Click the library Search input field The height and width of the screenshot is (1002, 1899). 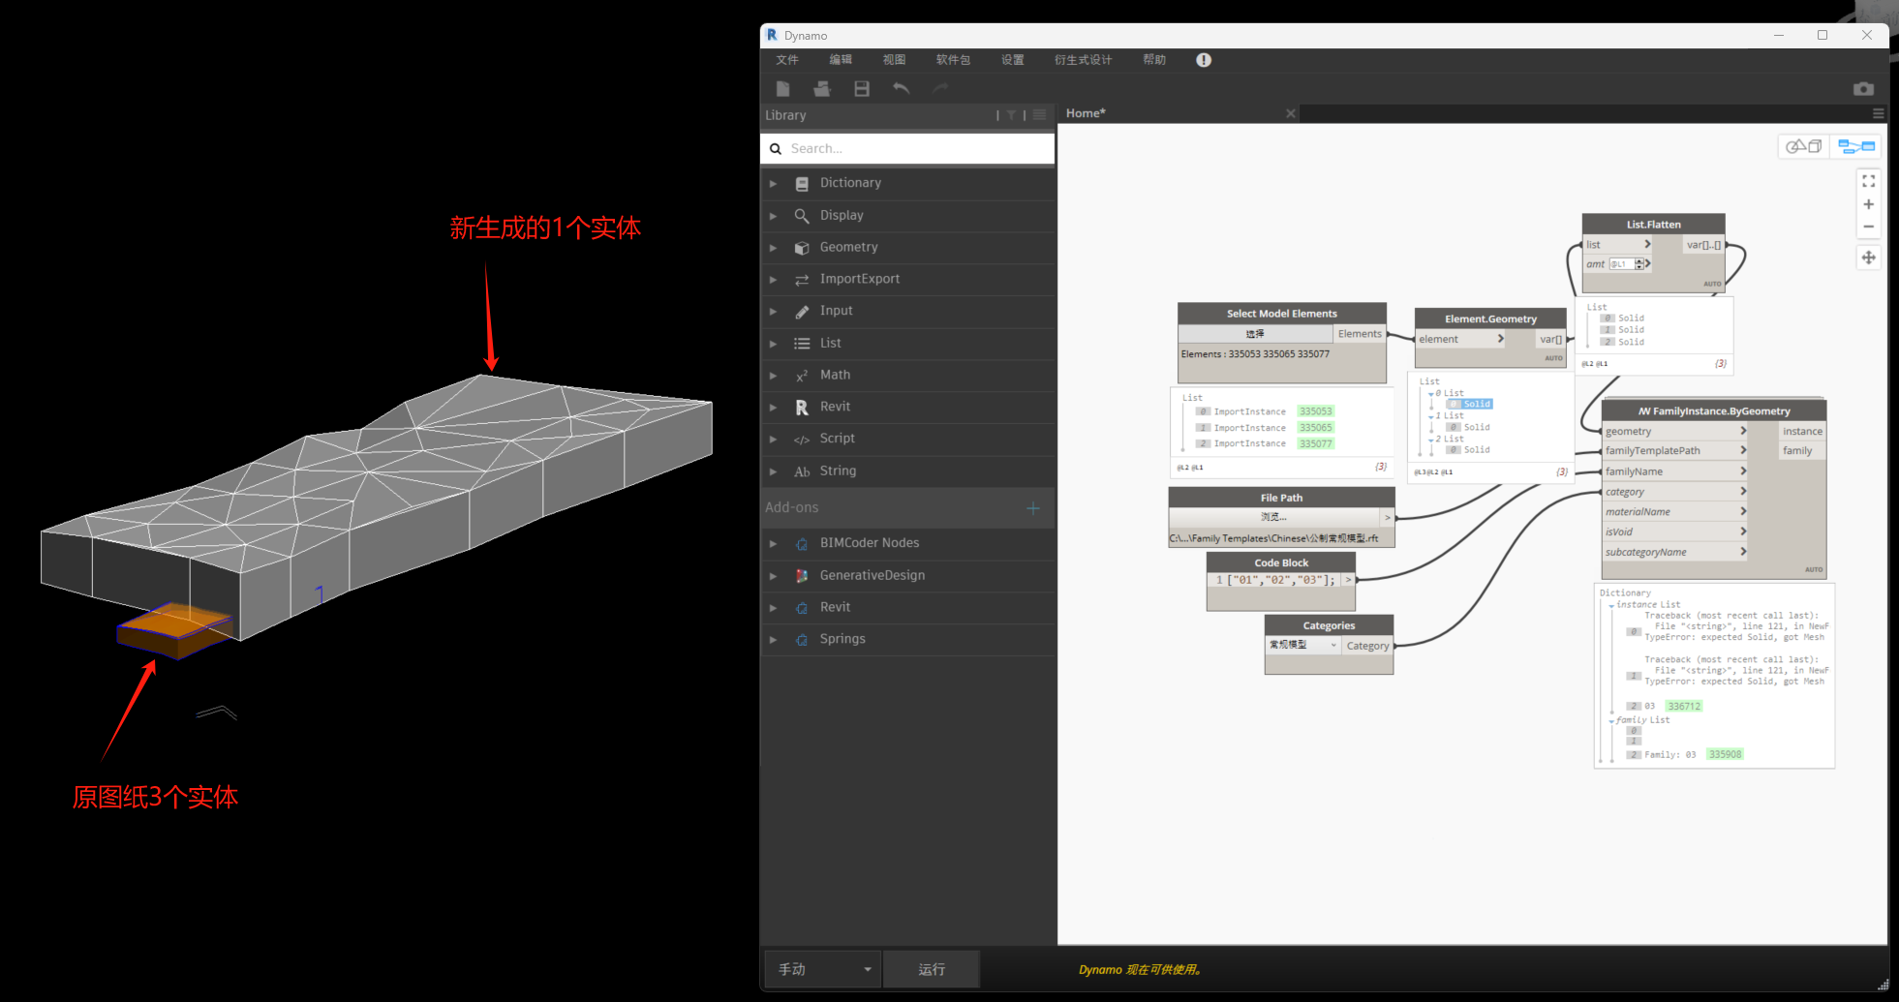point(915,149)
